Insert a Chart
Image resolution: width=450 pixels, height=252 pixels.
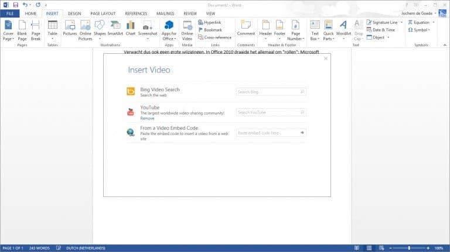tap(130, 29)
